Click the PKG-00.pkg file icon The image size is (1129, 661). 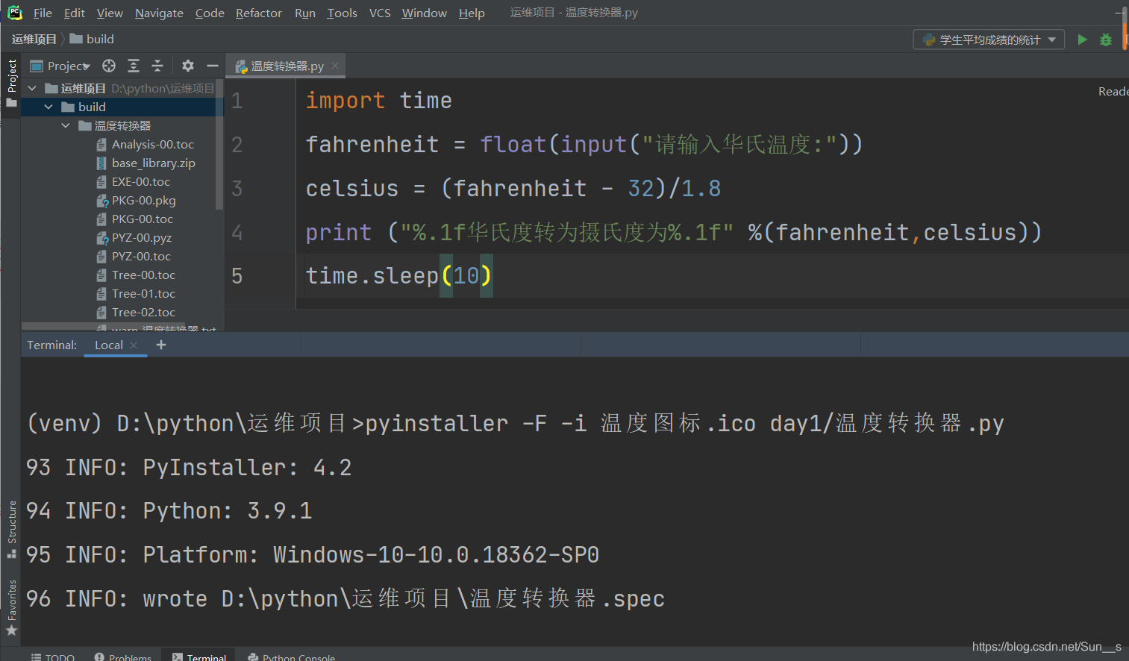coord(102,201)
